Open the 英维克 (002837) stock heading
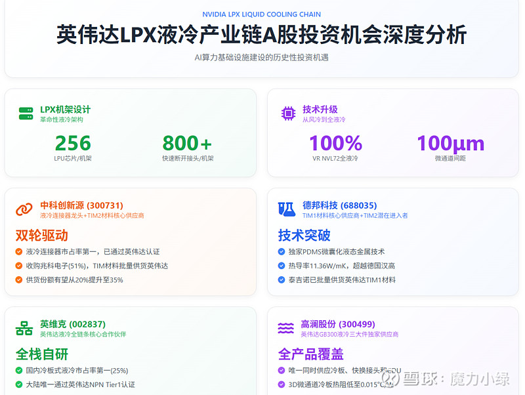 click(x=73, y=324)
